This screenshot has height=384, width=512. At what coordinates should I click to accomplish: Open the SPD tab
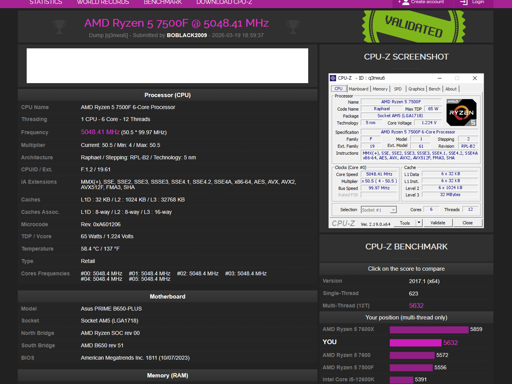pyautogui.click(x=398, y=89)
